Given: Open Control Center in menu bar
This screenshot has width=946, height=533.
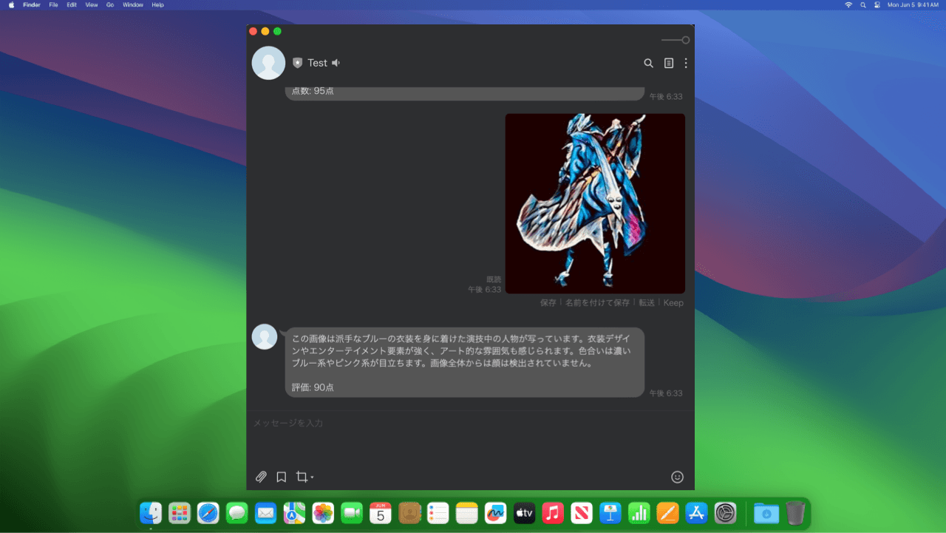Looking at the screenshot, I should tap(877, 4).
